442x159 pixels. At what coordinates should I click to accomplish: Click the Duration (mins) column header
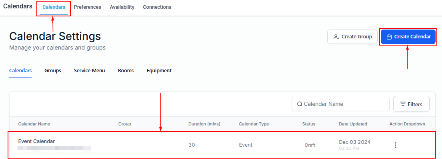(x=204, y=124)
